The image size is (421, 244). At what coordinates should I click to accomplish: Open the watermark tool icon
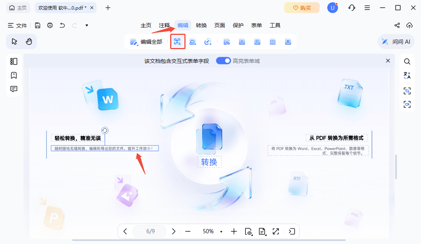(x=242, y=42)
